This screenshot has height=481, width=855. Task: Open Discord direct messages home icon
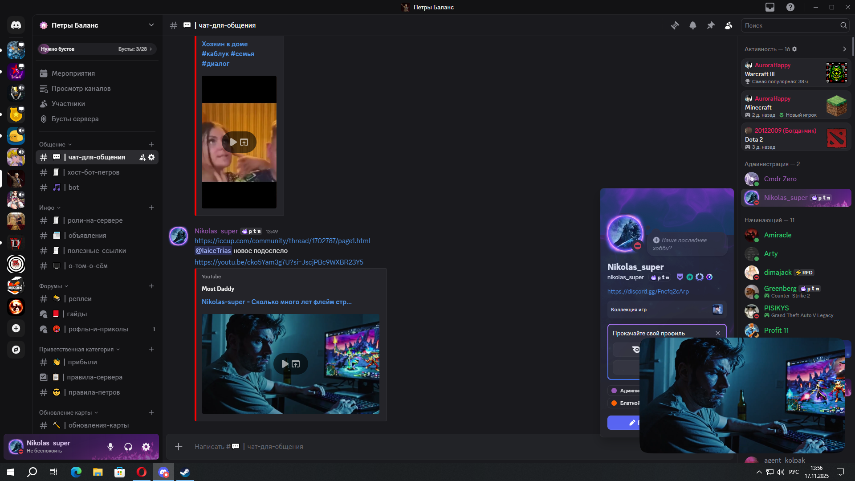tap(16, 25)
